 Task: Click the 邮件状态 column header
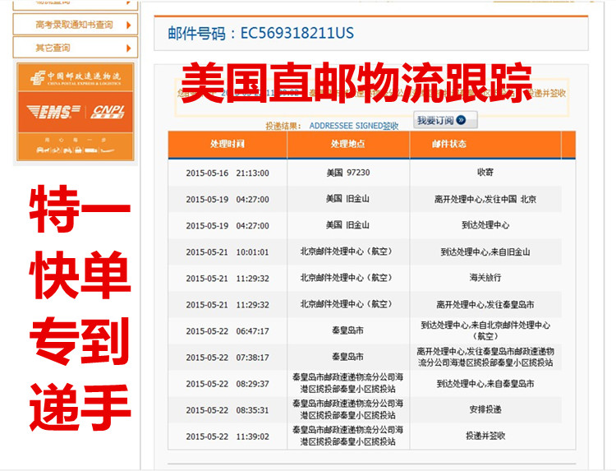448,145
